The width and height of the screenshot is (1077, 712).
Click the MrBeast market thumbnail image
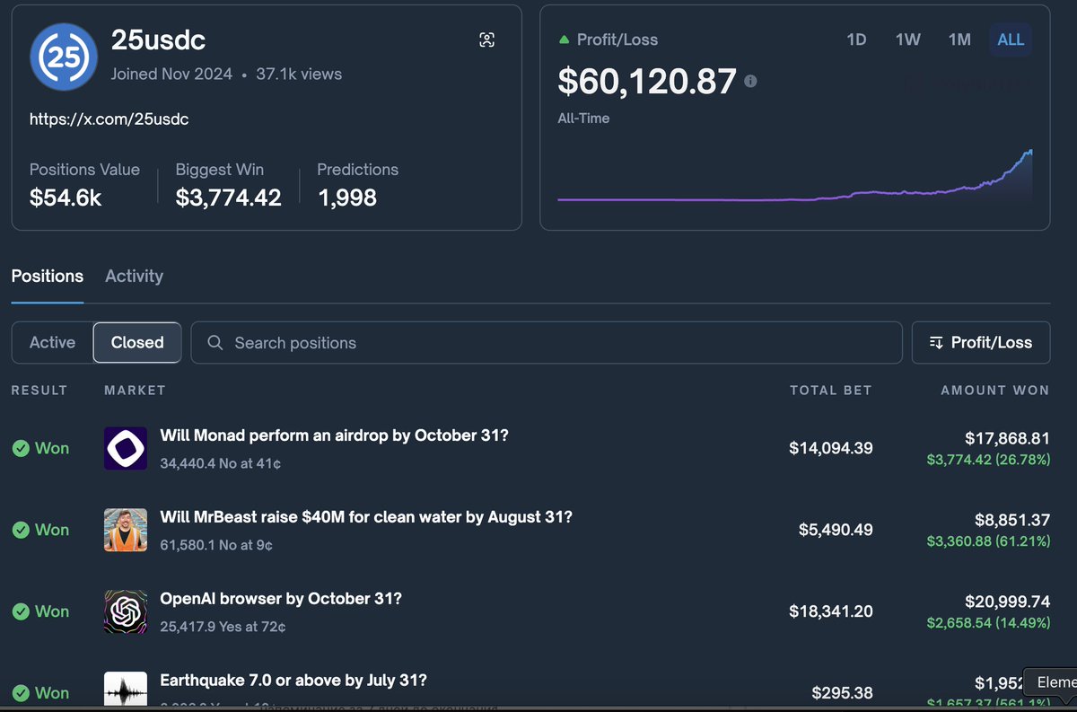click(x=126, y=530)
